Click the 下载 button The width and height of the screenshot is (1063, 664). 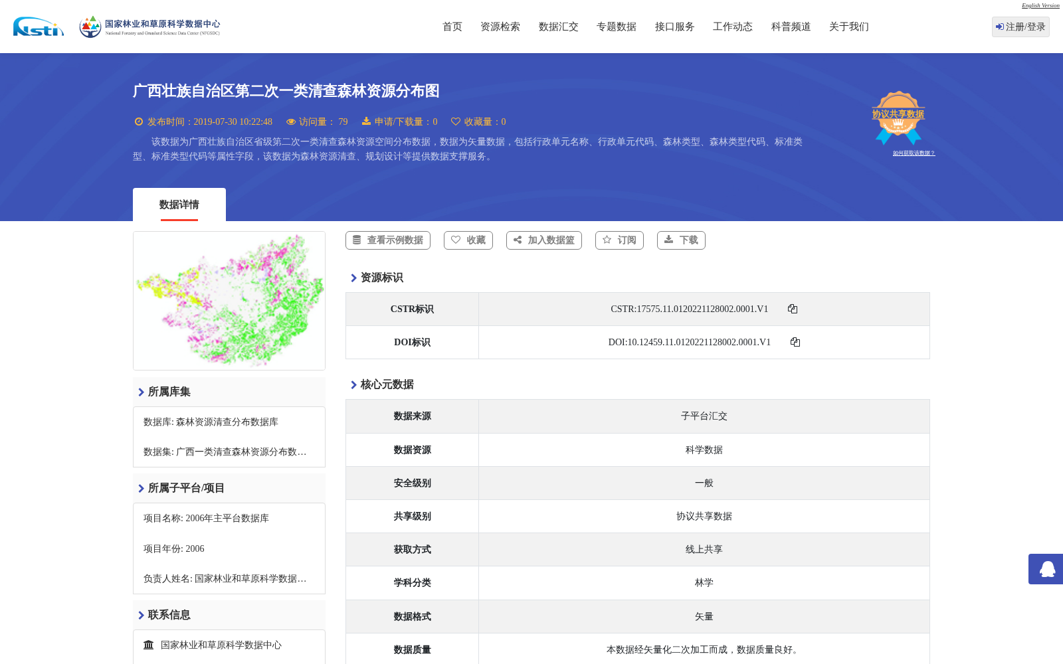(x=681, y=240)
